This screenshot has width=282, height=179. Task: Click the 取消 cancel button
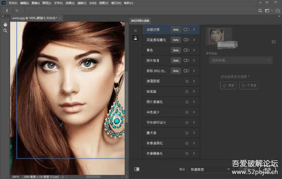pyautogui.click(x=267, y=169)
